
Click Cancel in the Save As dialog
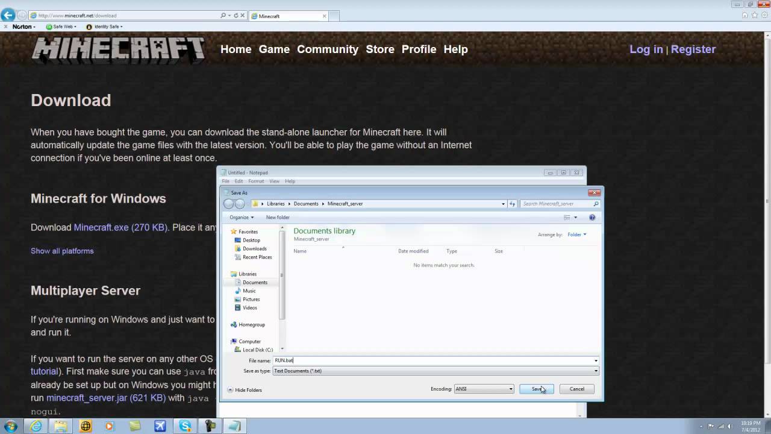(576, 389)
